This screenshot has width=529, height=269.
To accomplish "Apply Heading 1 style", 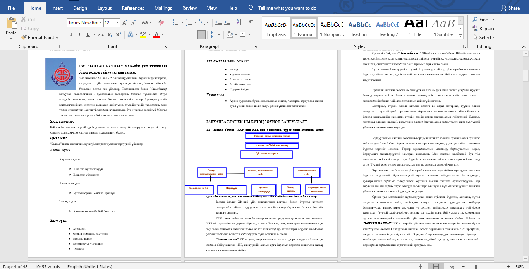I will point(360,28).
